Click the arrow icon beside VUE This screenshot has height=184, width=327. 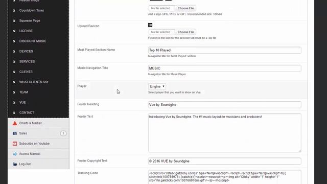click(14, 102)
